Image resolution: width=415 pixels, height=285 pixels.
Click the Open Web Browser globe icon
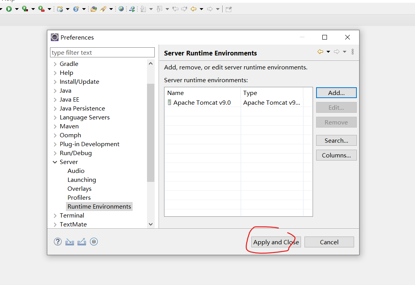[x=121, y=9]
